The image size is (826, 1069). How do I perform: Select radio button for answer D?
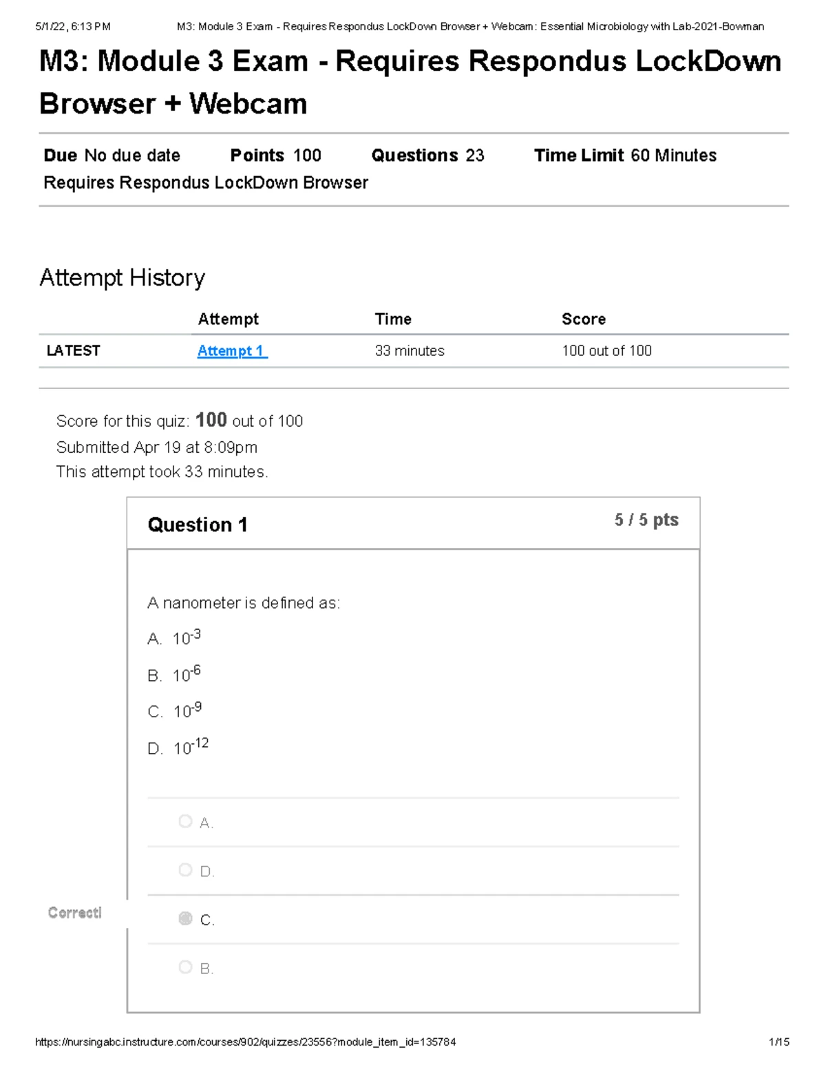click(x=185, y=870)
